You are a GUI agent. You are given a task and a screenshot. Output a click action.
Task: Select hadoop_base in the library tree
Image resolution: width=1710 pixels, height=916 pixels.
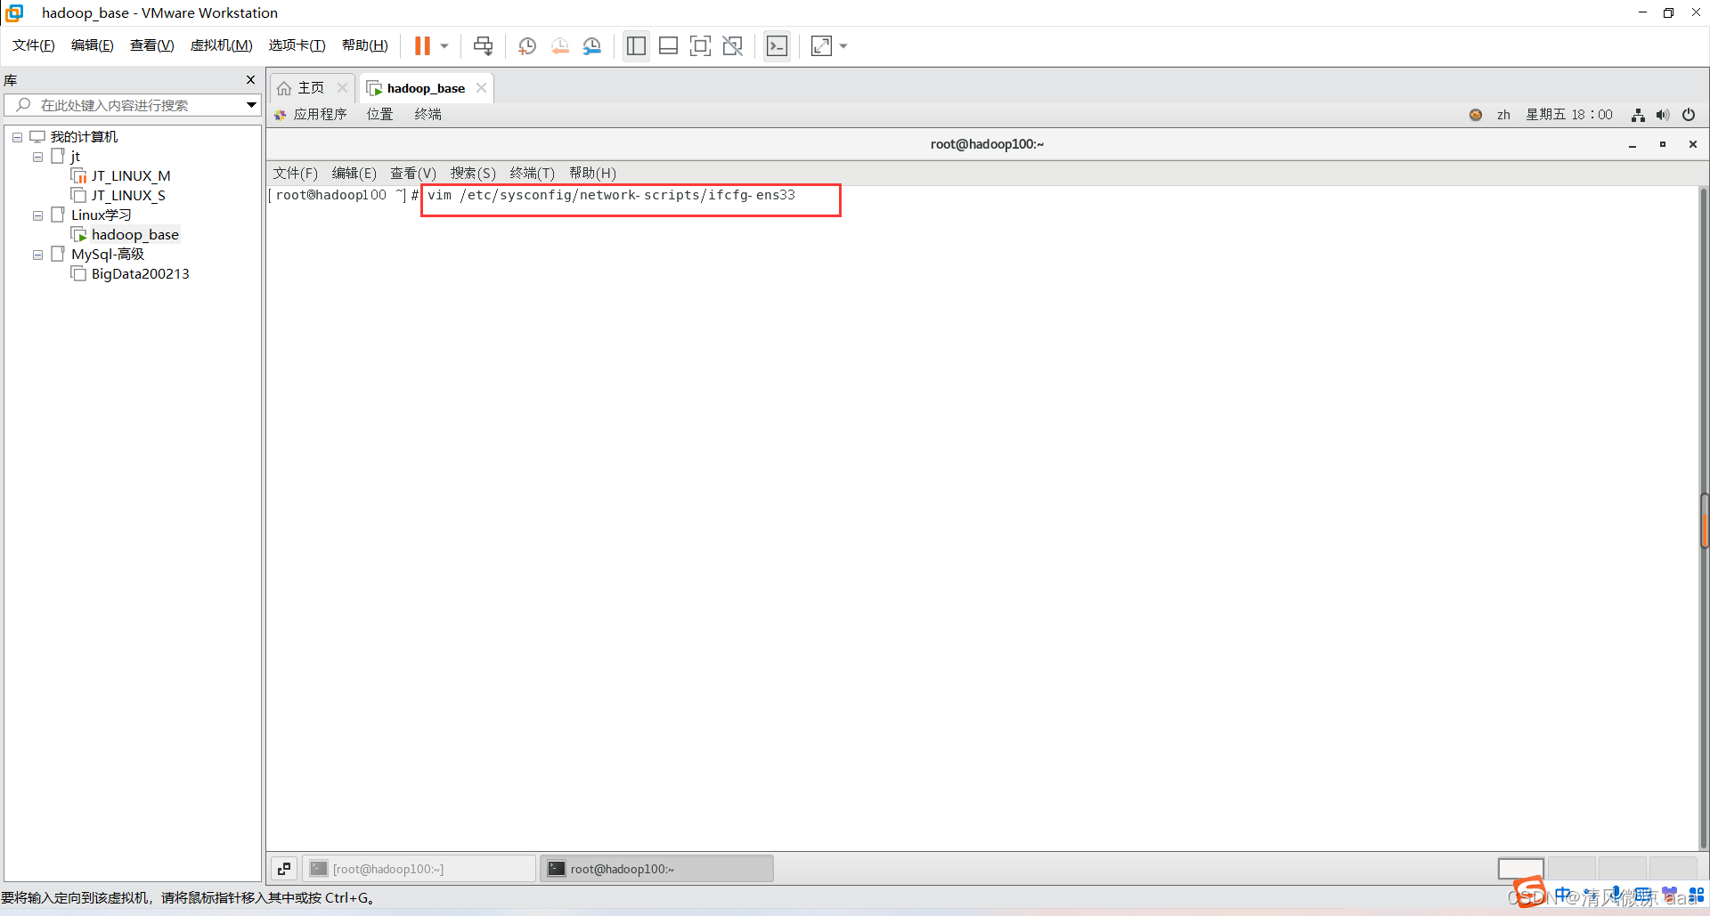click(126, 235)
